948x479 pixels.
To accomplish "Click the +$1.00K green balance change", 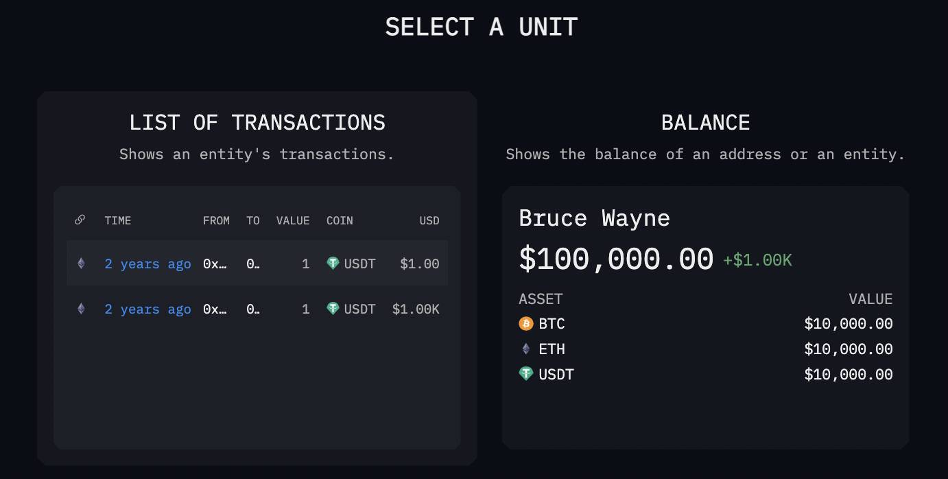I will [x=757, y=260].
